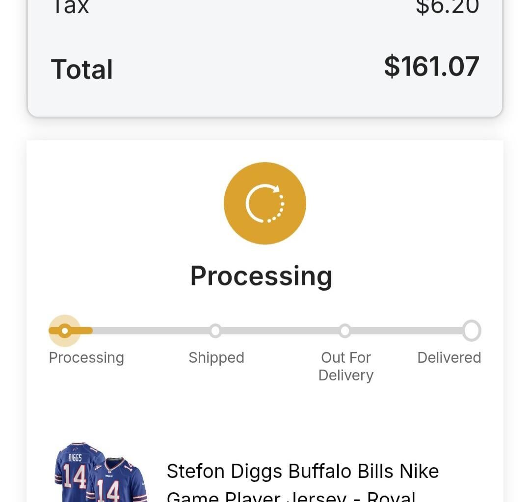
Task: Click the Shipped milestone circle
Action: tap(216, 330)
